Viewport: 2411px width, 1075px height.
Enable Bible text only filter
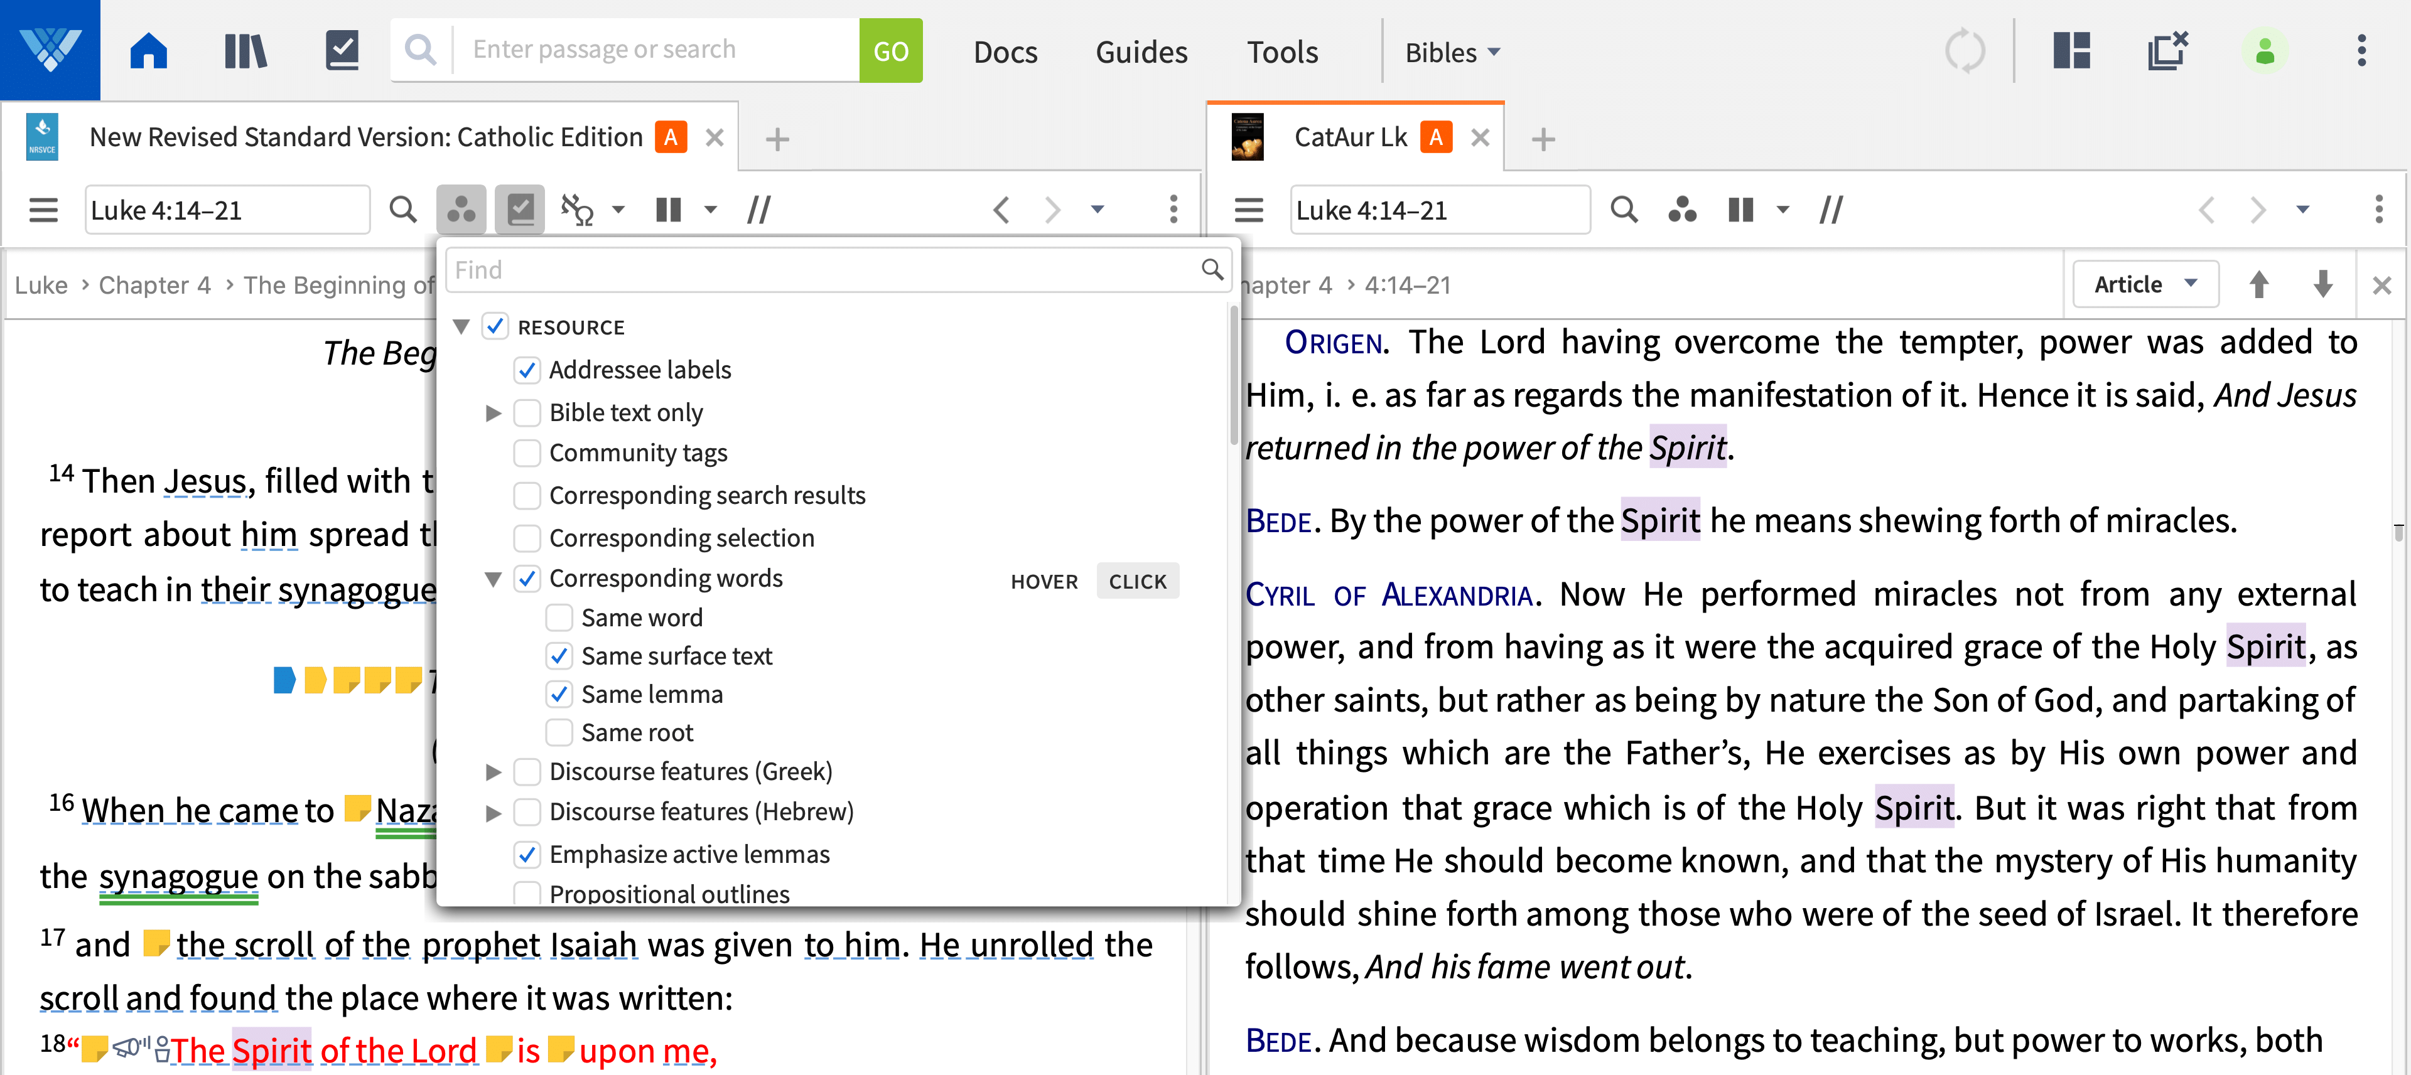tap(527, 412)
